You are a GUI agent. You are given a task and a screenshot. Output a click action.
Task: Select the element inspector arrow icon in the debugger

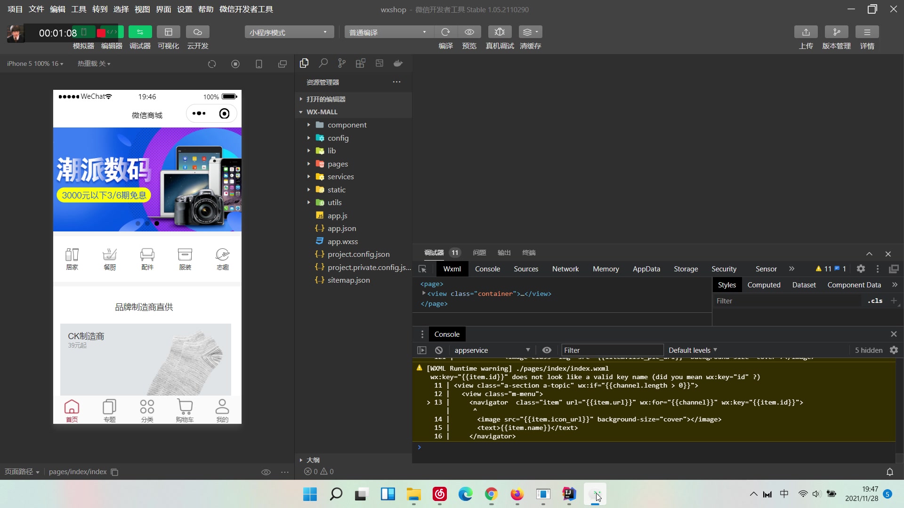[x=422, y=269]
